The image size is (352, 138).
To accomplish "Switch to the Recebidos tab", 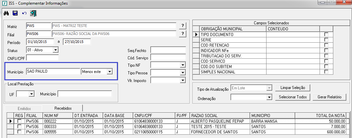I will point(63,108).
